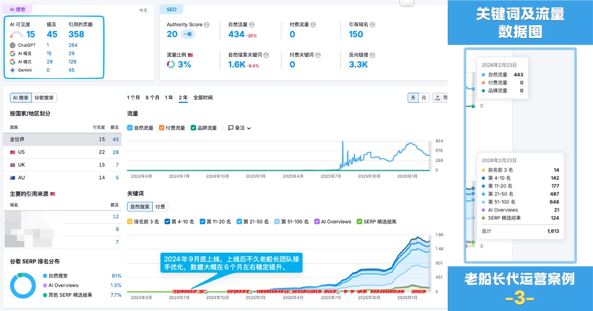Switch to the 谷歌搜索 tab

44,98
